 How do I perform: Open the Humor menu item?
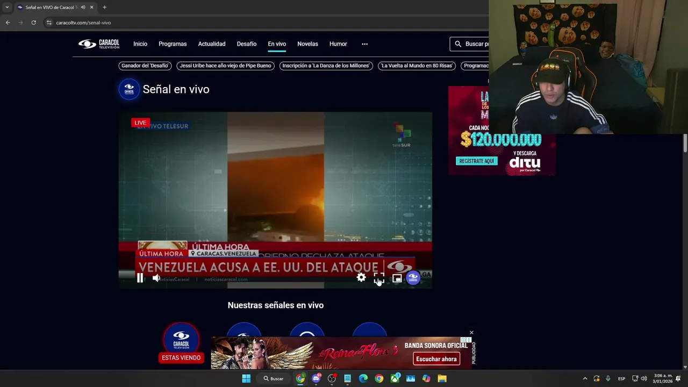338,44
